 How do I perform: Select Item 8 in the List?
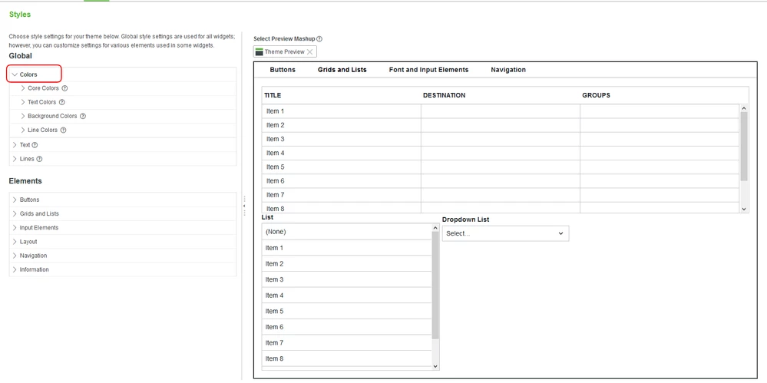click(347, 358)
